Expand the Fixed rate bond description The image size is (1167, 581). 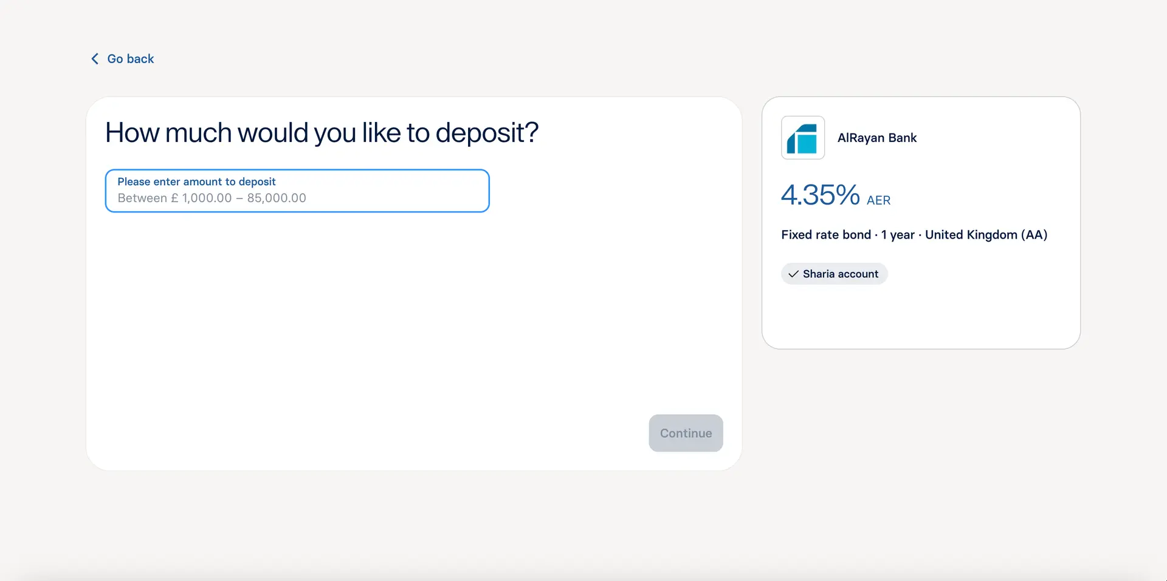click(914, 234)
